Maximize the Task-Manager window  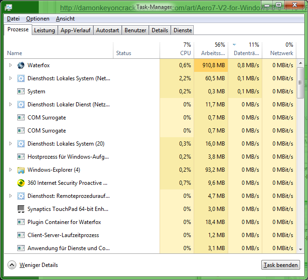pos(279,5)
